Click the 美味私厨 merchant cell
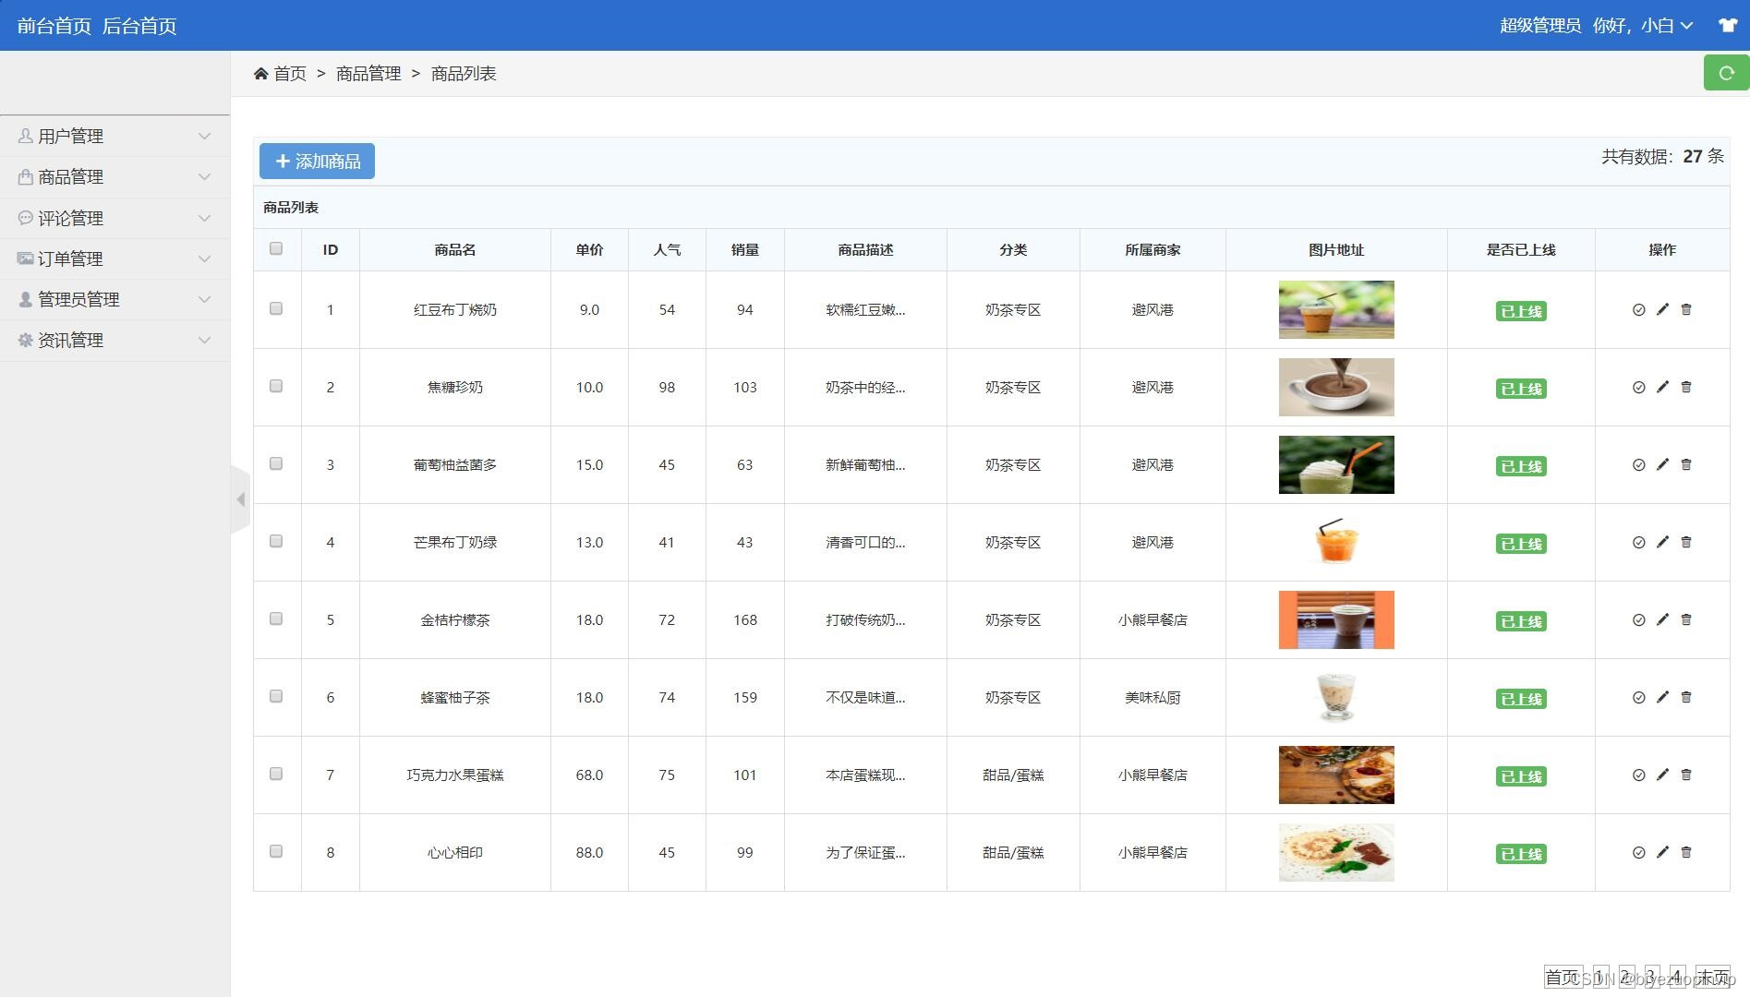 (x=1153, y=697)
